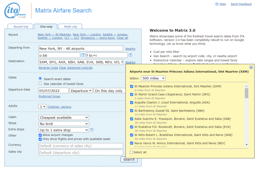Select 'See calendar of lowest fares' radio
Image resolution: width=260 pixels, height=169 pixels.
(x=41, y=83)
